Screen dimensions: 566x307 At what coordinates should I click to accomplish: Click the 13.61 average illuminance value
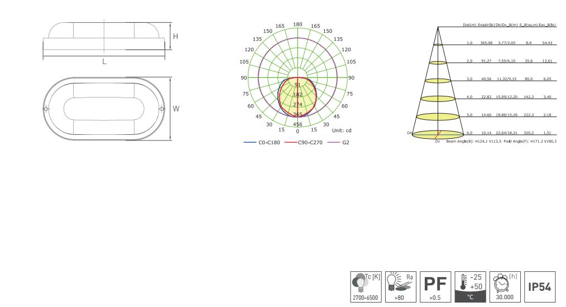point(547,61)
